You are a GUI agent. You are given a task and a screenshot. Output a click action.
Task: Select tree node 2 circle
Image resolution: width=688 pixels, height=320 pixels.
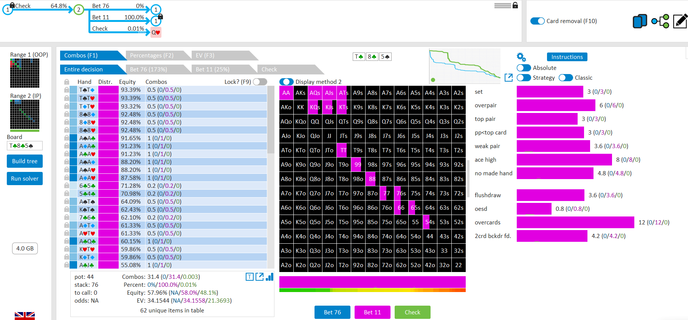click(x=79, y=10)
